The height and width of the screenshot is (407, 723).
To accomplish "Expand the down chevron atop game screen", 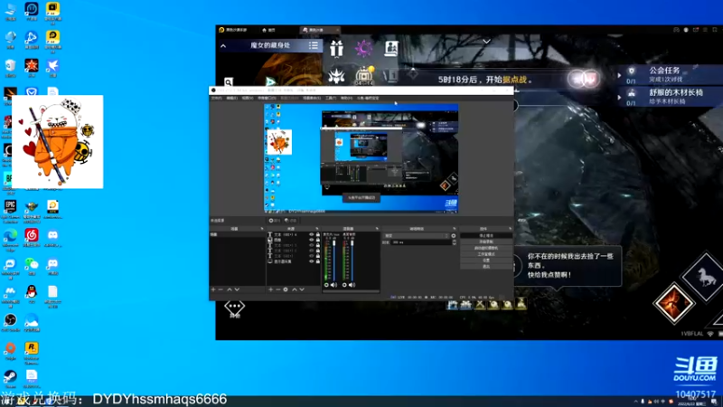I will pyautogui.click(x=486, y=41).
